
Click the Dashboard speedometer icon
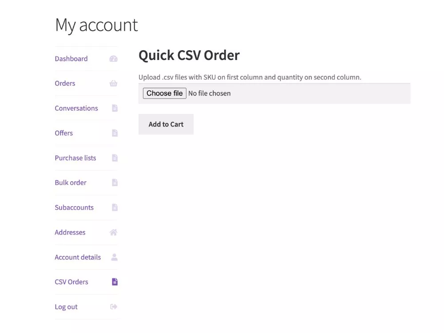(113, 59)
